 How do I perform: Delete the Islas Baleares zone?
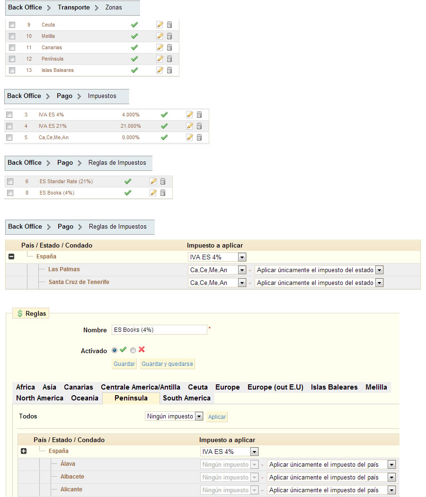click(169, 71)
